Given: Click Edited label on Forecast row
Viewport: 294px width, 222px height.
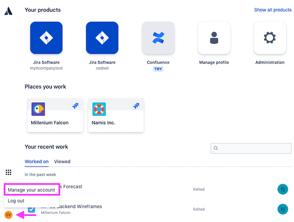Looking at the screenshot, I should [199, 189].
